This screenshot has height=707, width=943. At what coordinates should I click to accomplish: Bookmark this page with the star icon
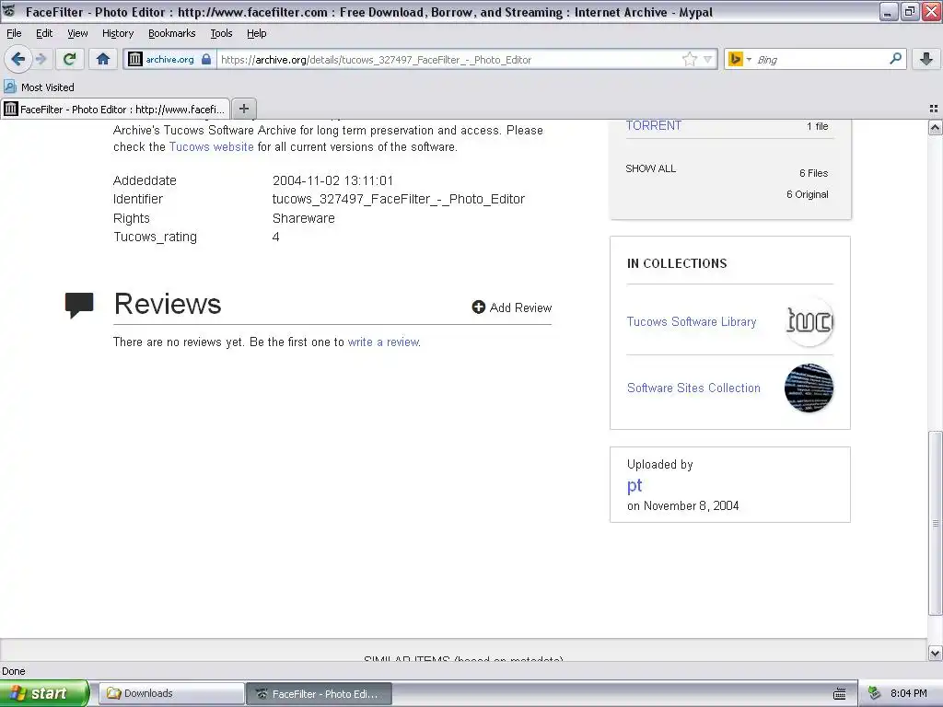689,59
